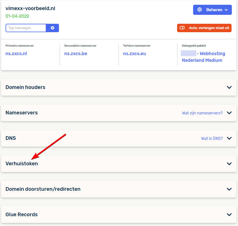238x226 pixels.
Task: Open the 'Wat is DNS?' help link
Action: 212,138
